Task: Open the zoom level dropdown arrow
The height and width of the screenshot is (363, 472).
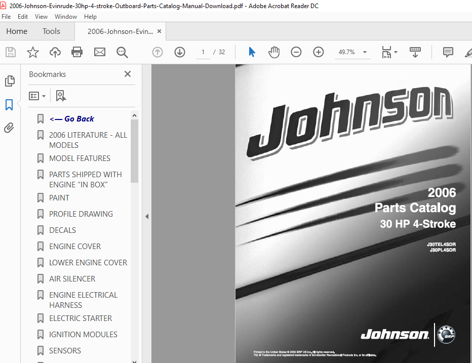Action: (x=365, y=52)
